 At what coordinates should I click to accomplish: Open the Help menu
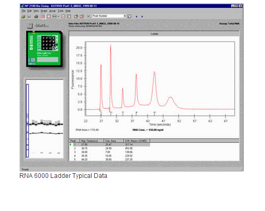pos(68,11)
